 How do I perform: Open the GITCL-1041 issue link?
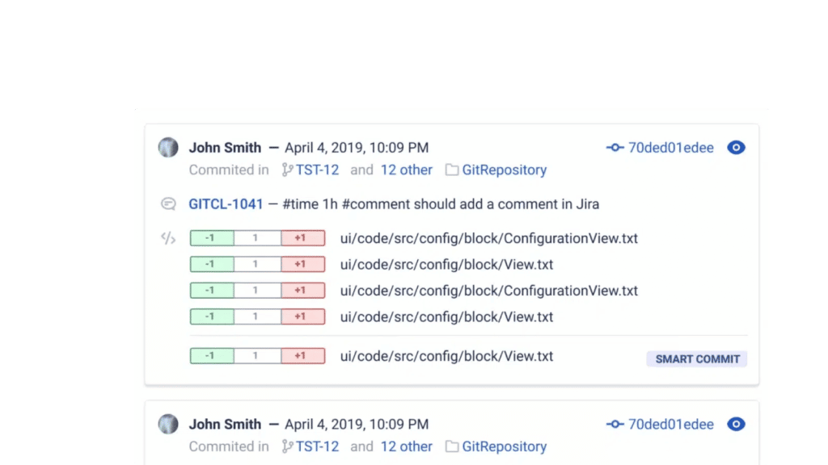click(226, 203)
